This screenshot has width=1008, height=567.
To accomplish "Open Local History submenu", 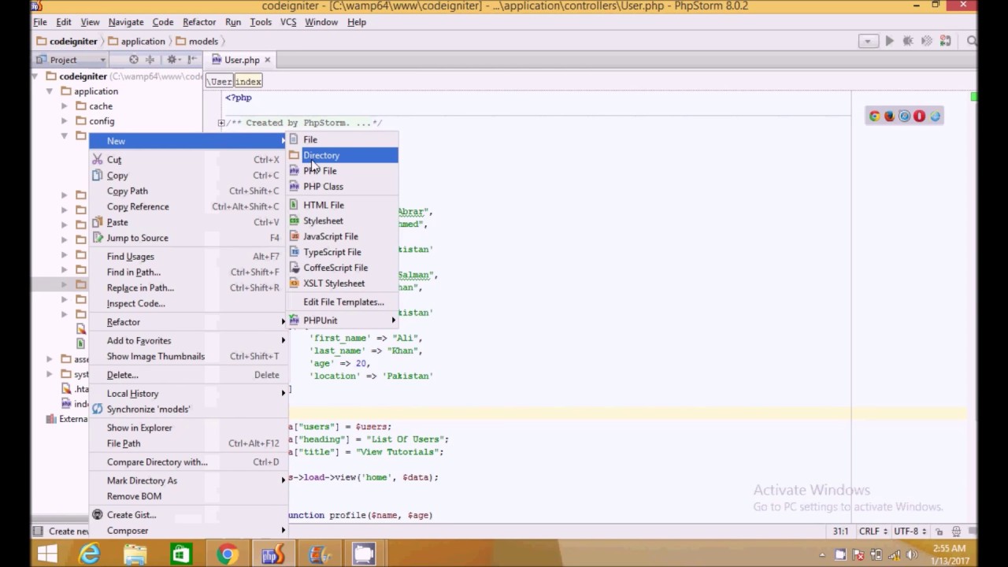I will (x=187, y=394).
